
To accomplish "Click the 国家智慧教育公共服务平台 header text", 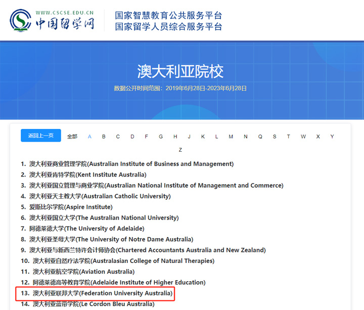I will coord(169,16).
